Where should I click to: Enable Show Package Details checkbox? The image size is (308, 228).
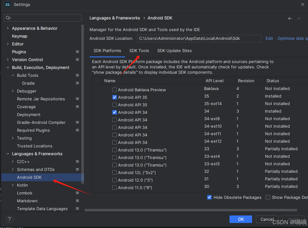pyautogui.click(x=268, y=197)
